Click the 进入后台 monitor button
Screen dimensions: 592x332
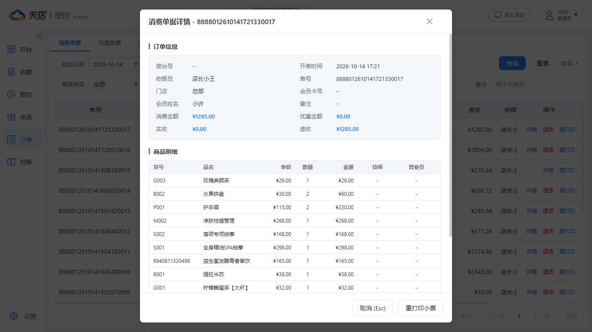510,15
